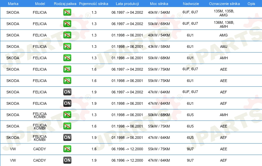Screen dimensions: 262x166
Task: Click petrol icon for Felicia Kombi 1.3 AMH
Action: pos(67,114)
